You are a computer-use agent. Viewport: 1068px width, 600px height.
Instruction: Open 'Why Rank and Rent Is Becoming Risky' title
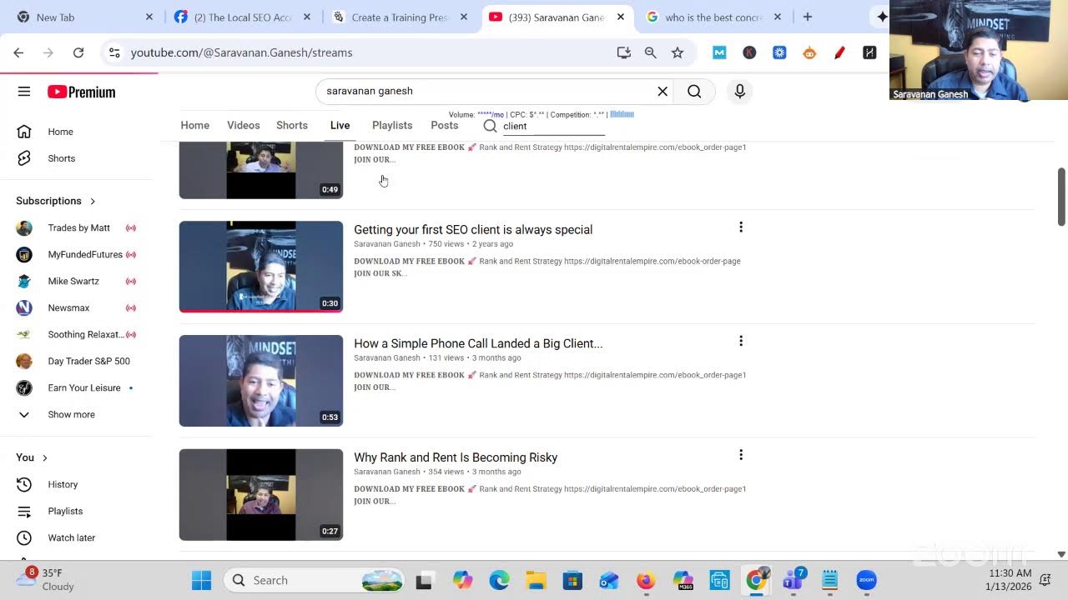(x=456, y=457)
